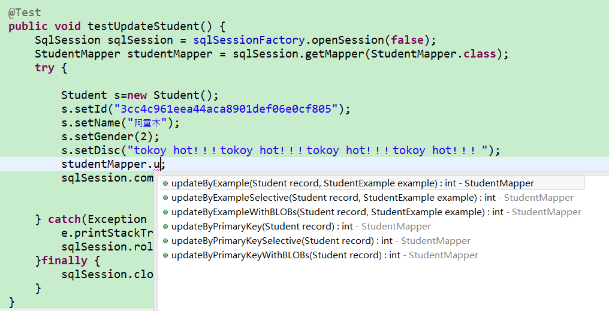Pick updateByPrimaryKeyWithBLOBs from the autocomplete list
The image size is (609, 311).
pos(324,255)
